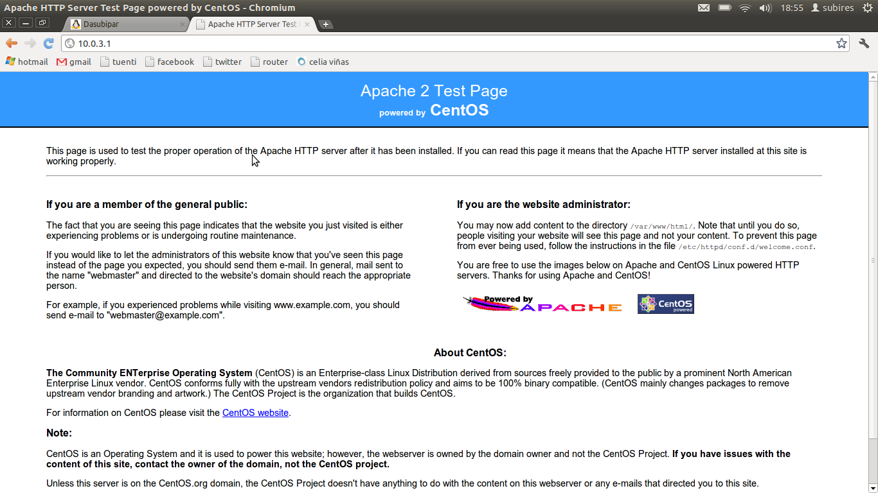Click 'The Community ENTerprise Operating System' bold text
The image size is (878, 493).
tap(149, 373)
